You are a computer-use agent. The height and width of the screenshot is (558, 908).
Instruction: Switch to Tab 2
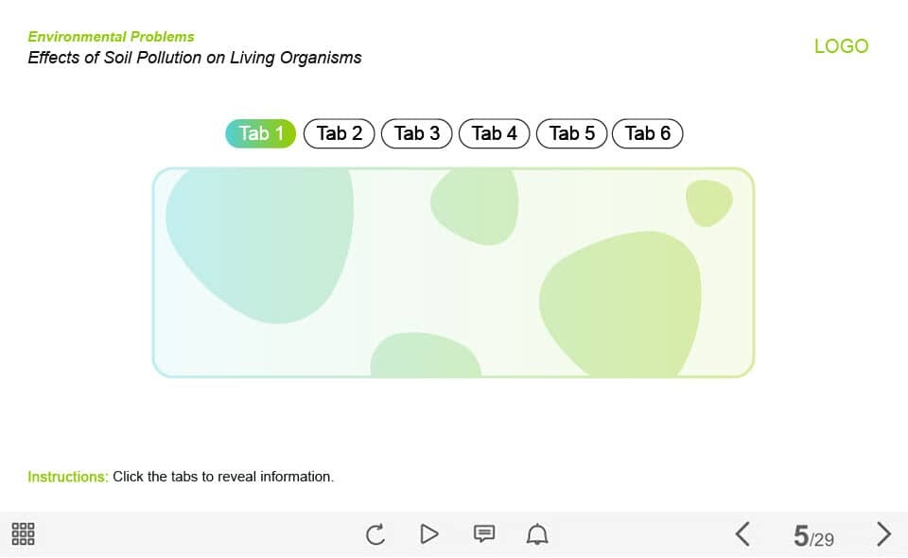[x=340, y=133]
